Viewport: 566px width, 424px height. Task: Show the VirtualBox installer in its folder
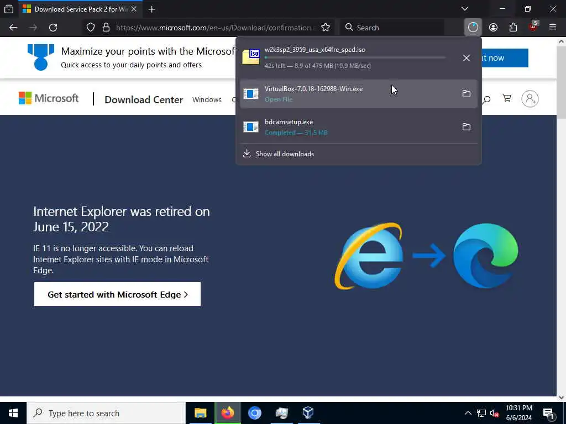coord(467,94)
